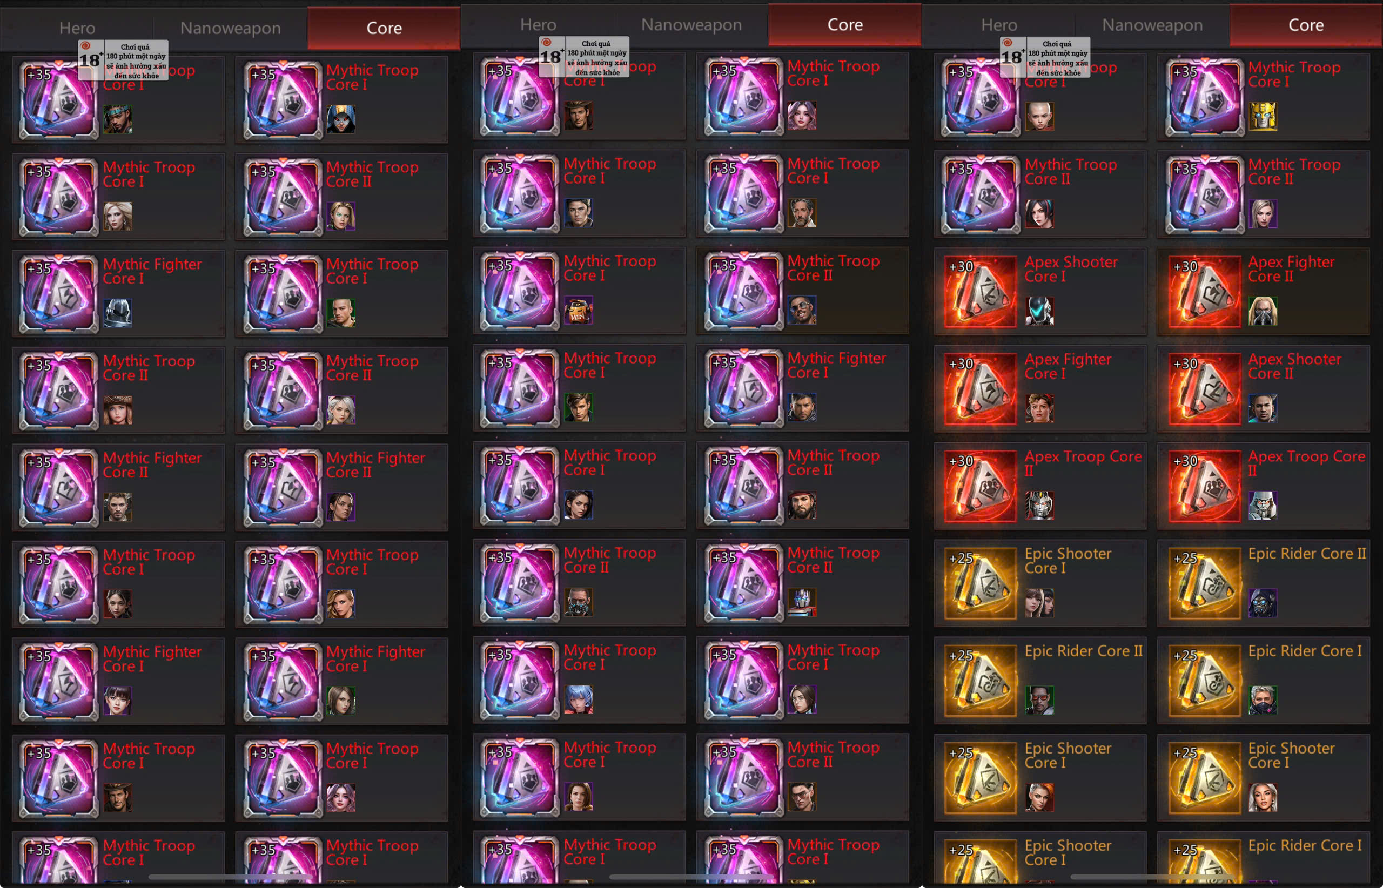Click the Apex Fighter Core II red core icon
This screenshot has height=888, width=1383.
coord(1204,292)
